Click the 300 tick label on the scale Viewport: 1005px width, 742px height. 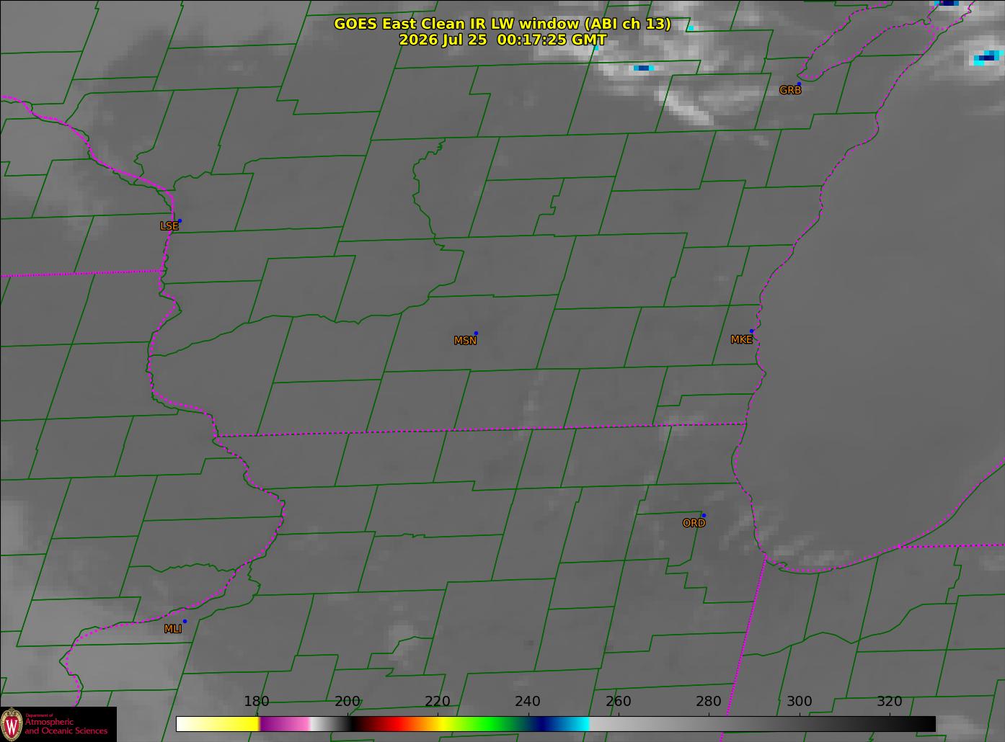point(799,702)
